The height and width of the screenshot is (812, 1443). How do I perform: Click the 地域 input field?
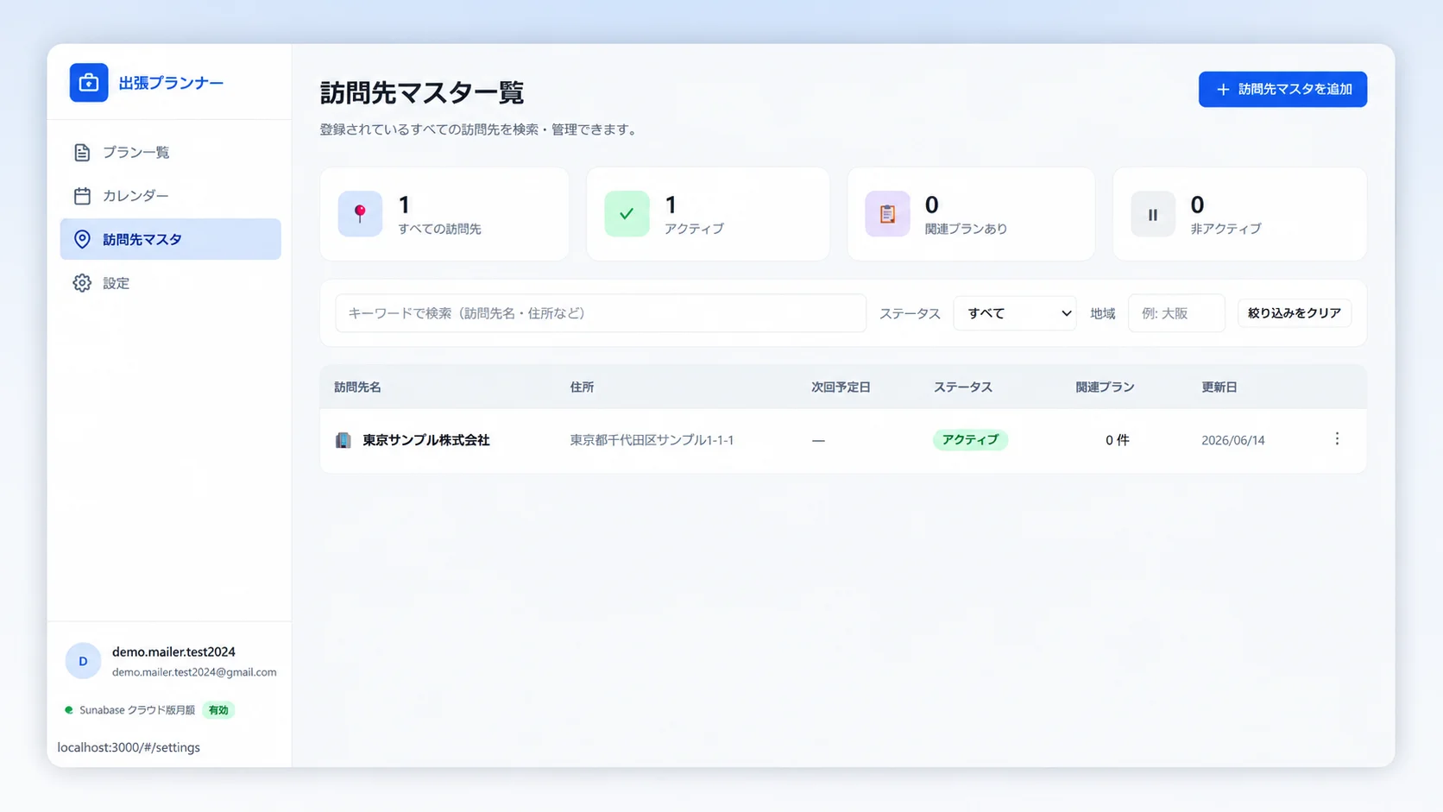pos(1176,313)
